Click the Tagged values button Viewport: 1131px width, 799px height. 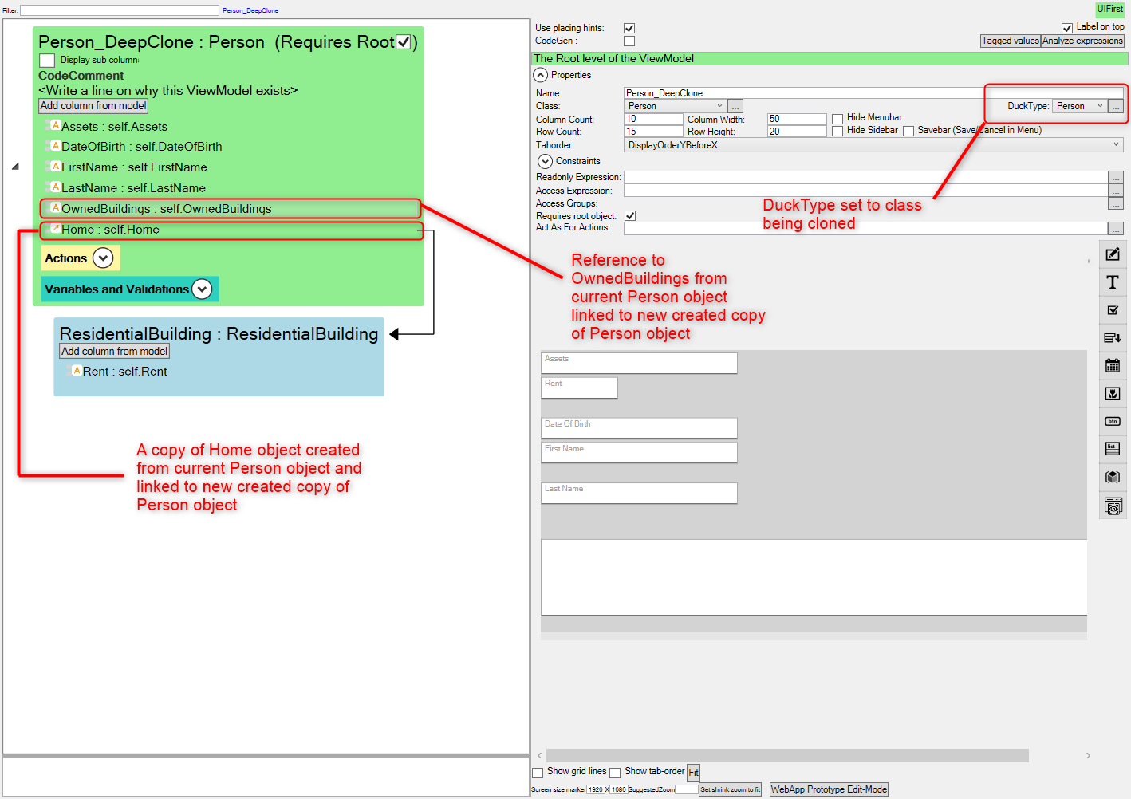click(1010, 41)
